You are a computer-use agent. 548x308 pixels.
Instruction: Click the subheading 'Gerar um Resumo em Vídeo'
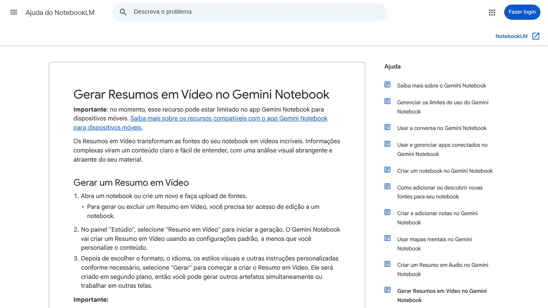(131, 182)
